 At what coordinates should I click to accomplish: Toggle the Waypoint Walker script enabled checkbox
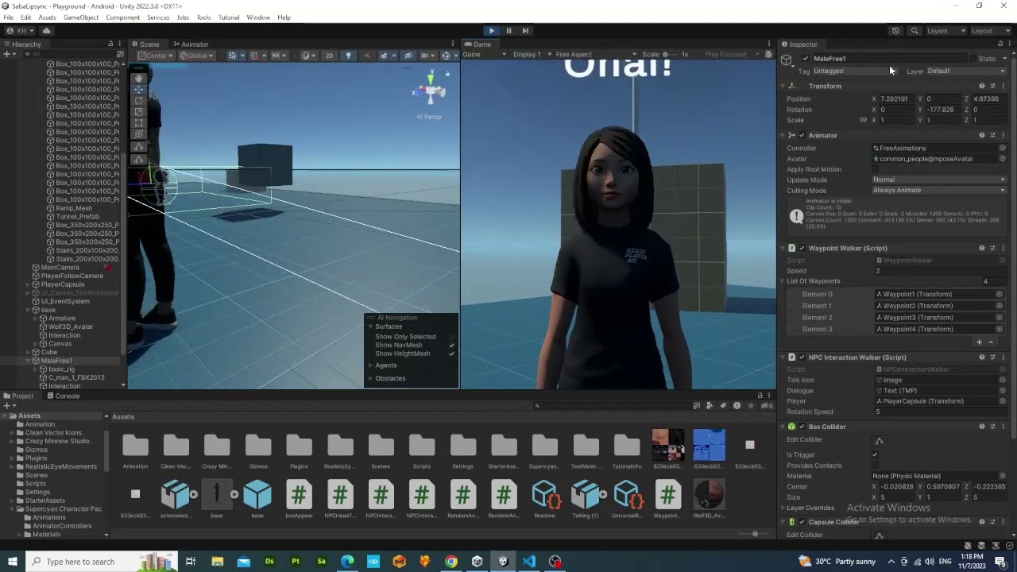pos(802,249)
